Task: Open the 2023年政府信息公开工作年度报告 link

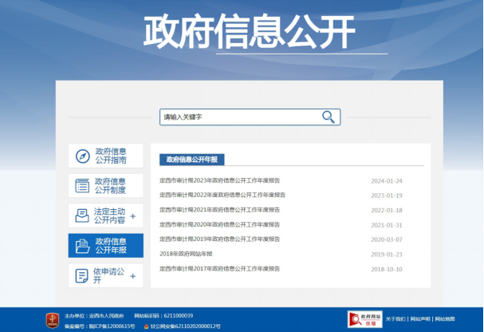Action: 220,181
